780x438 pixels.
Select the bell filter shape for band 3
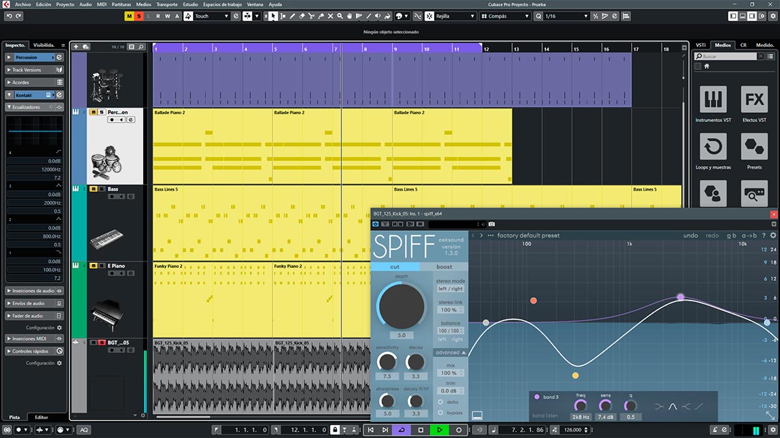pos(673,406)
